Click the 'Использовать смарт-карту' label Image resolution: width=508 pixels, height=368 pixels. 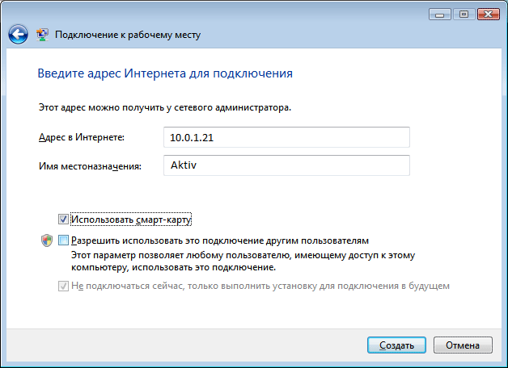coord(131,220)
